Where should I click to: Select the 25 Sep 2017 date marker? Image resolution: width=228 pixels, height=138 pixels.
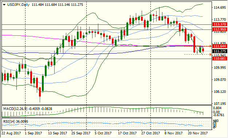(81, 133)
